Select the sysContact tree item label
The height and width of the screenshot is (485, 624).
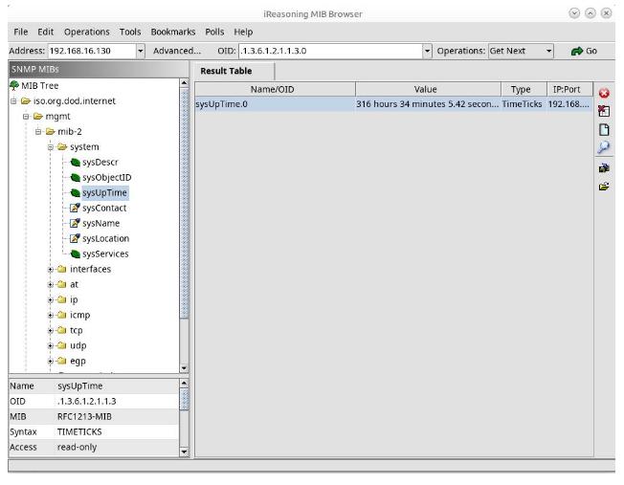pos(104,209)
